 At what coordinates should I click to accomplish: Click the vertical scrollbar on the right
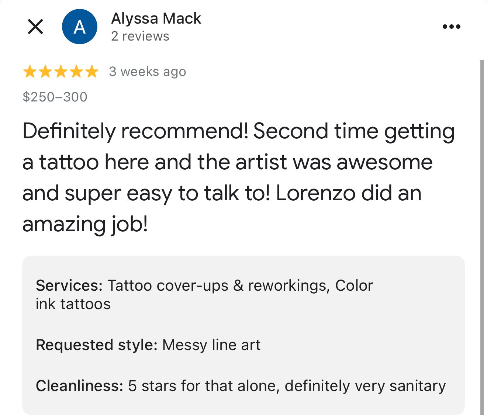click(x=482, y=236)
